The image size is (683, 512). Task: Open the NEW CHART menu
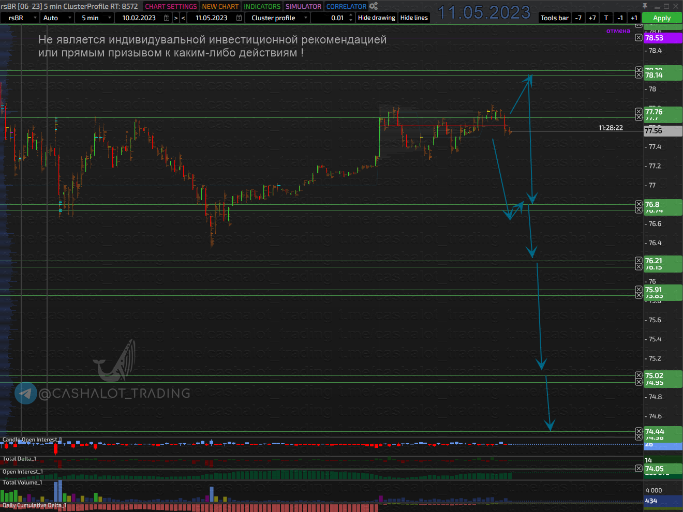(220, 6)
